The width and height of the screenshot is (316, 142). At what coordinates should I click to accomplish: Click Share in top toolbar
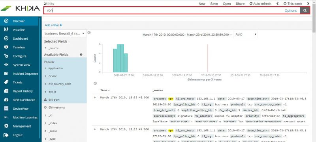click(240, 4)
